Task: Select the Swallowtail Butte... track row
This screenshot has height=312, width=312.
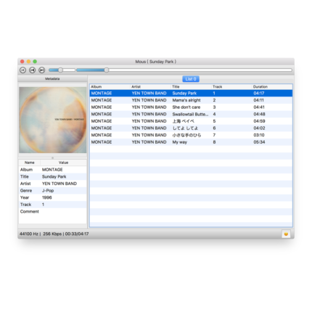Action: tap(191, 114)
